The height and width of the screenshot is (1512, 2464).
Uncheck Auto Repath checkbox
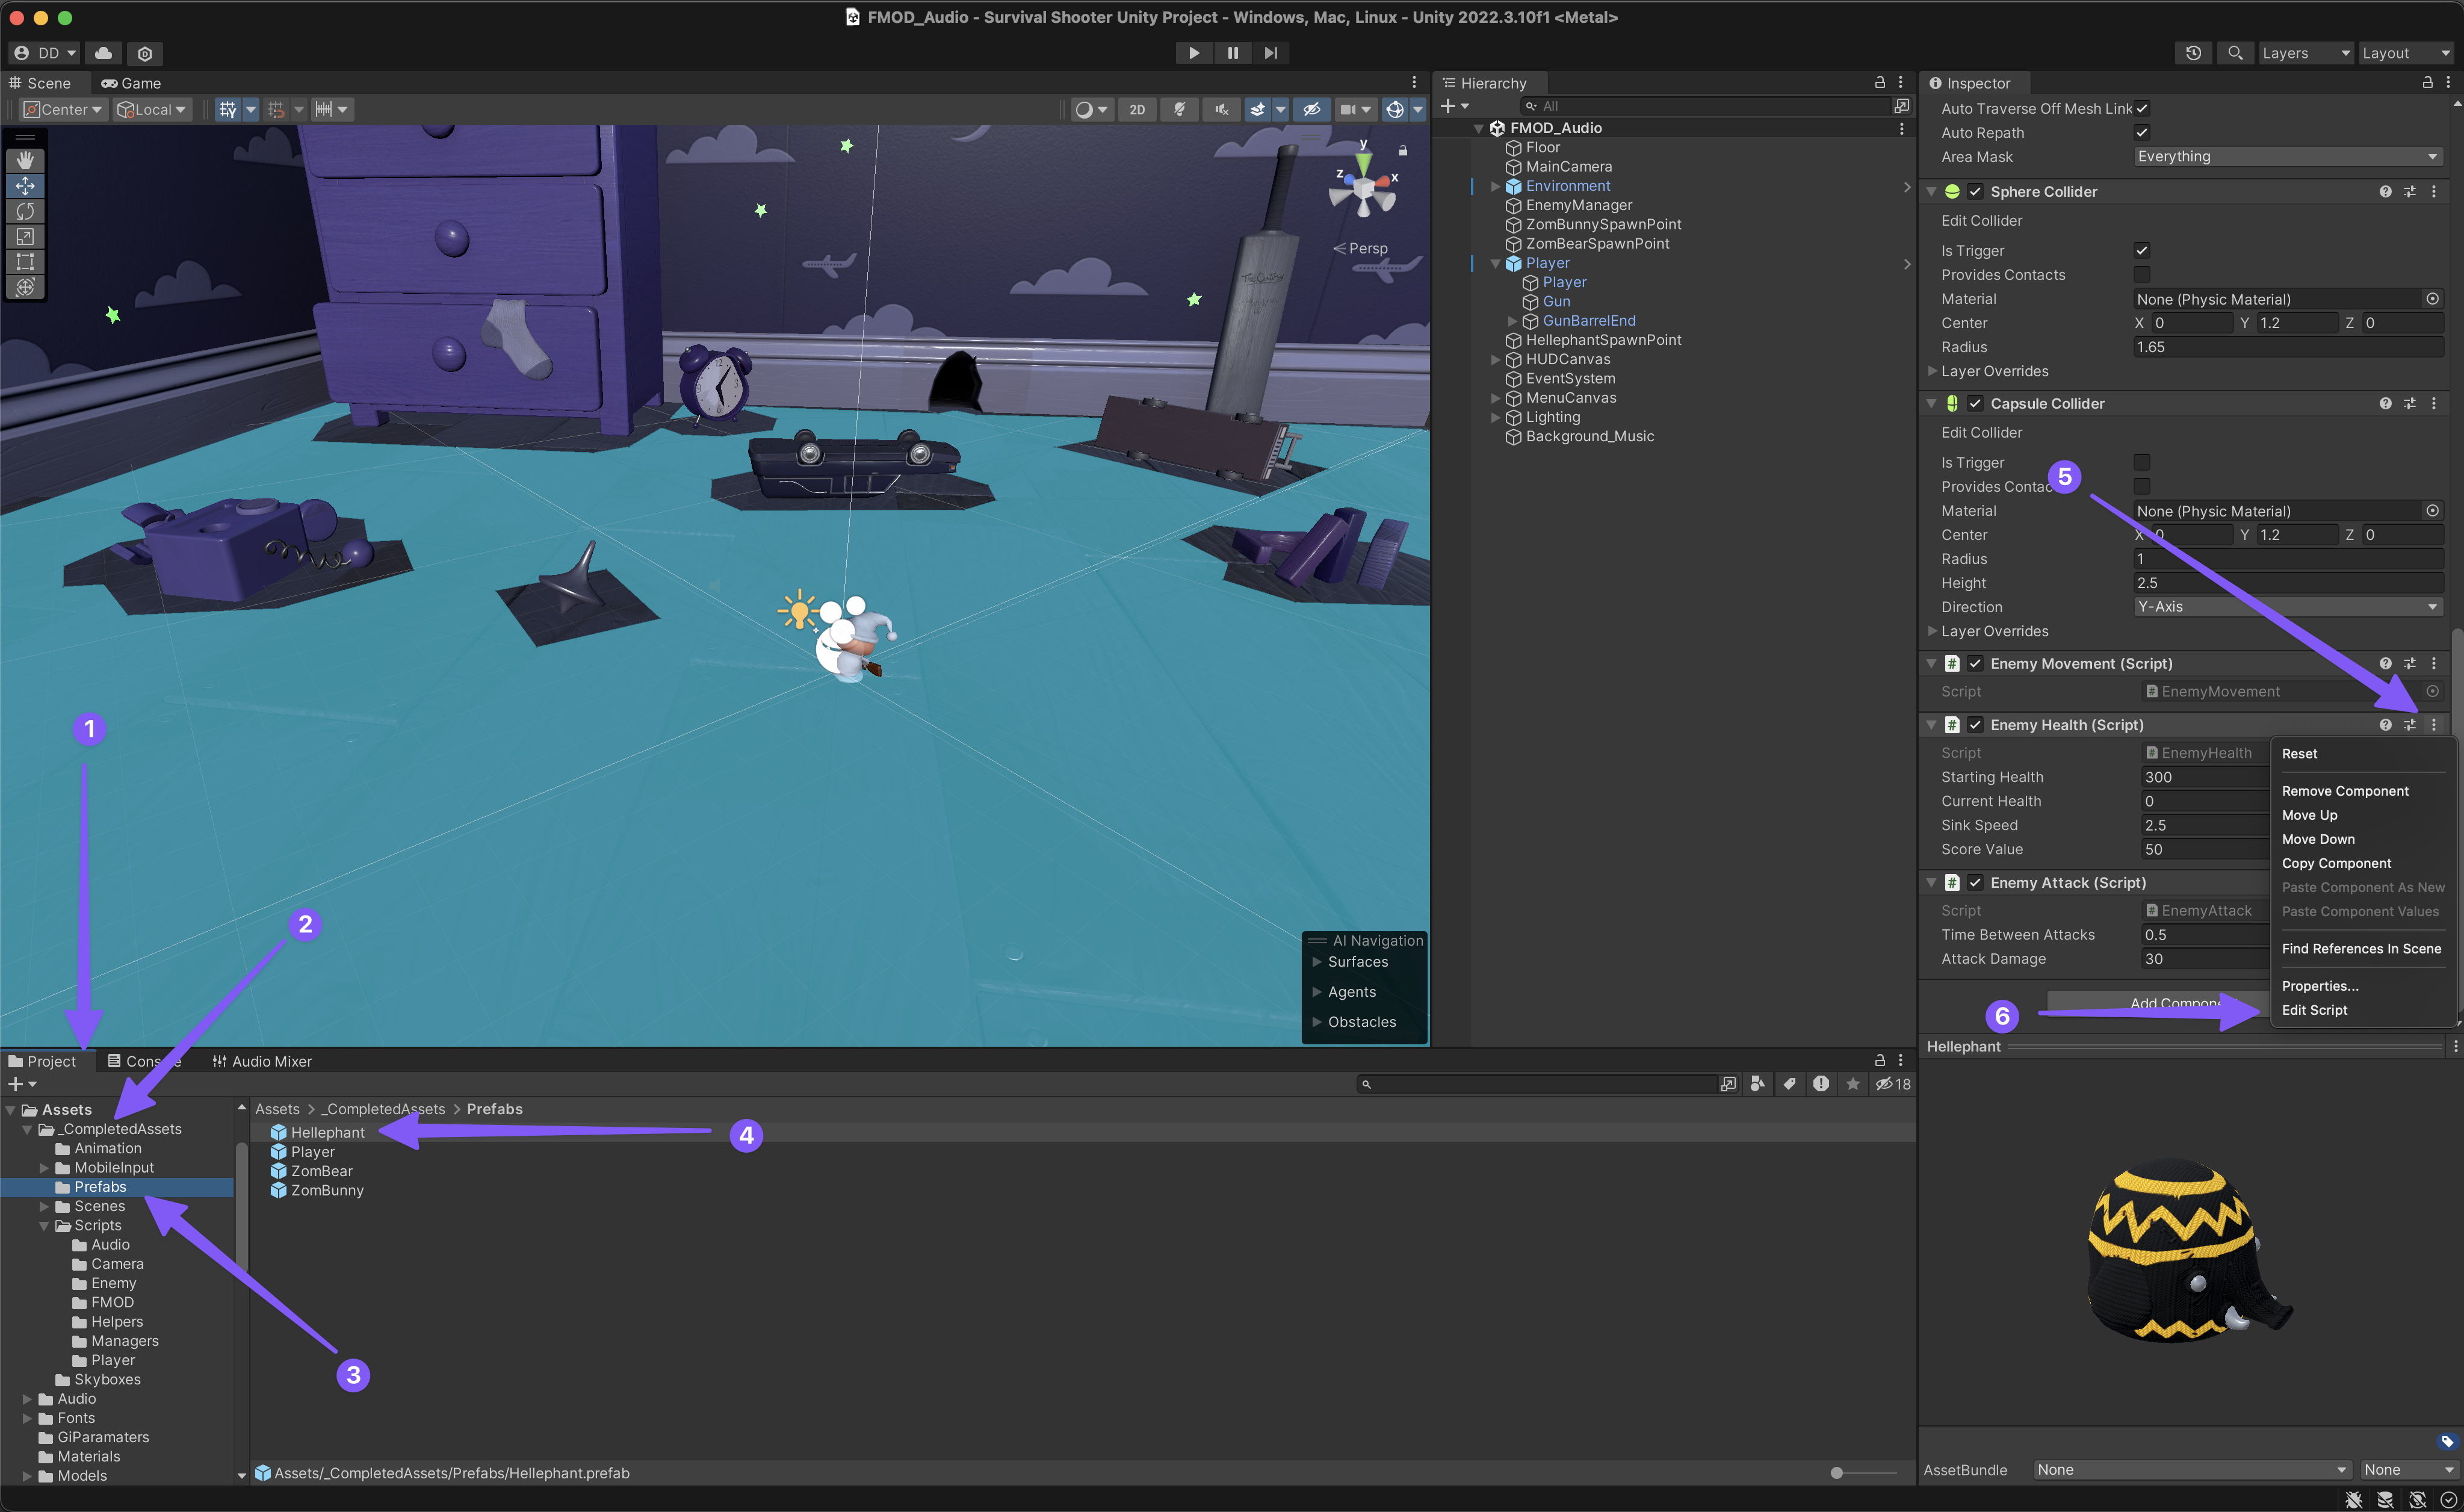(x=2141, y=132)
